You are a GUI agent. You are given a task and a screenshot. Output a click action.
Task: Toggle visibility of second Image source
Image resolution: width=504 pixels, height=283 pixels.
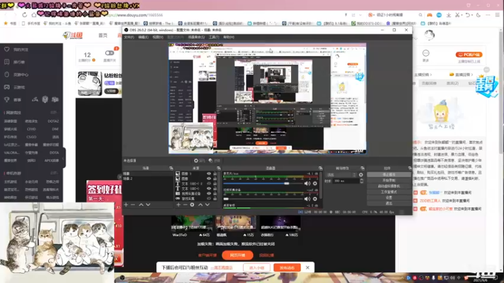click(209, 179)
